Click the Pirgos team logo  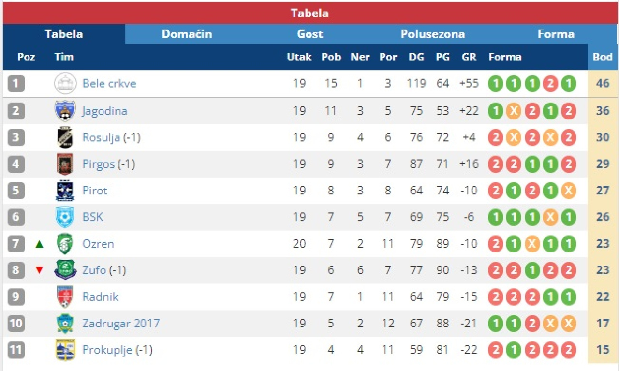[65, 164]
